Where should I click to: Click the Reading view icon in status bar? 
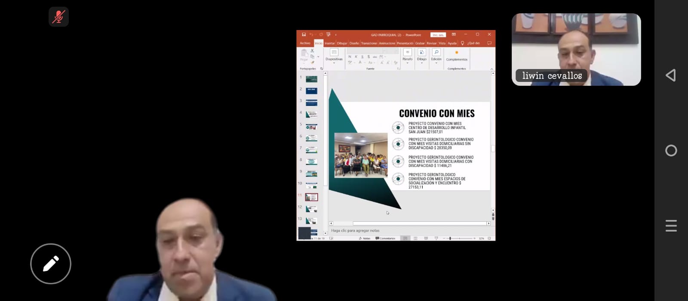pyautogui.click(x=426, y=238)
